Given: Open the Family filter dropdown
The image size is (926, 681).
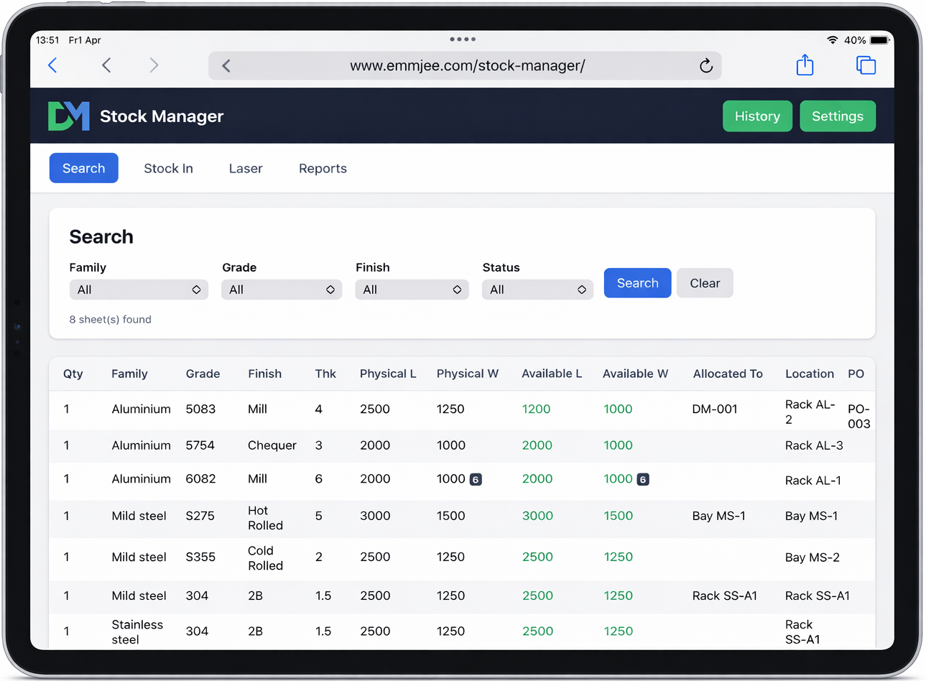Looking at the screenshot, I should pyautogui.click(x=139, y=289).
